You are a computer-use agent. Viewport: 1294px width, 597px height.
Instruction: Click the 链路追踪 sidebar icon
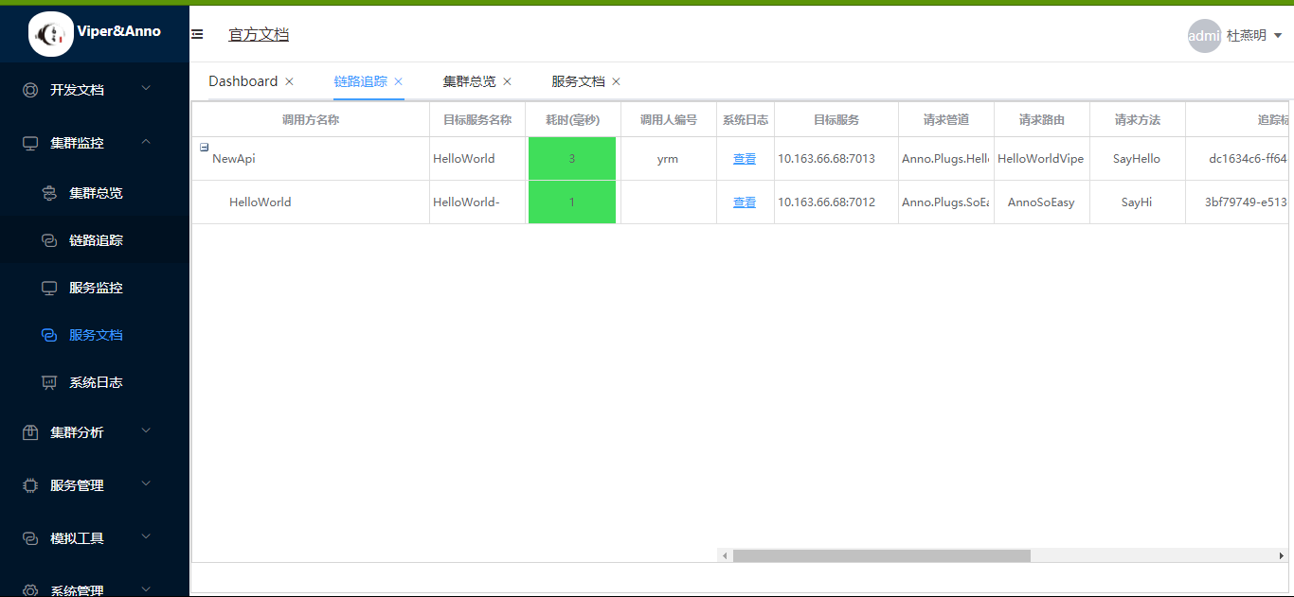click(x=49, y=240)
